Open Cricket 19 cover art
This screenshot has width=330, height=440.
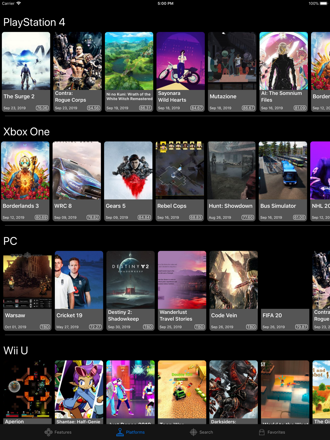tap(79, 280)
